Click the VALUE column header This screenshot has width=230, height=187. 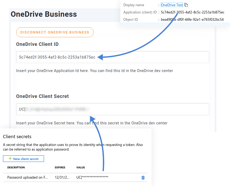pyautogui.click(x=81, y=168)
